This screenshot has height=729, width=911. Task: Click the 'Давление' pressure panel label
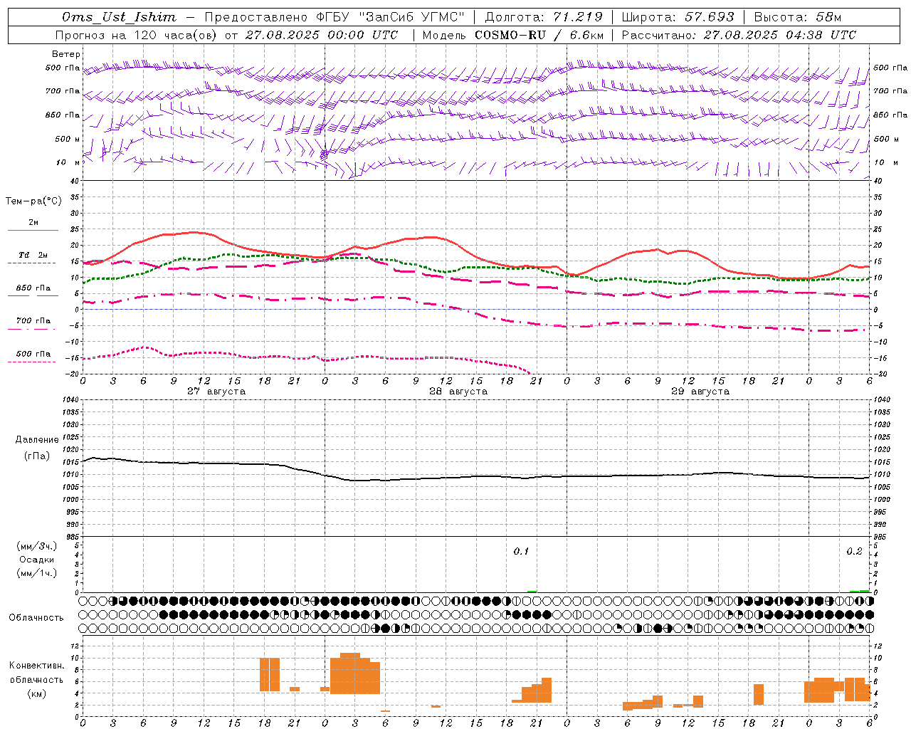(37, 439)
